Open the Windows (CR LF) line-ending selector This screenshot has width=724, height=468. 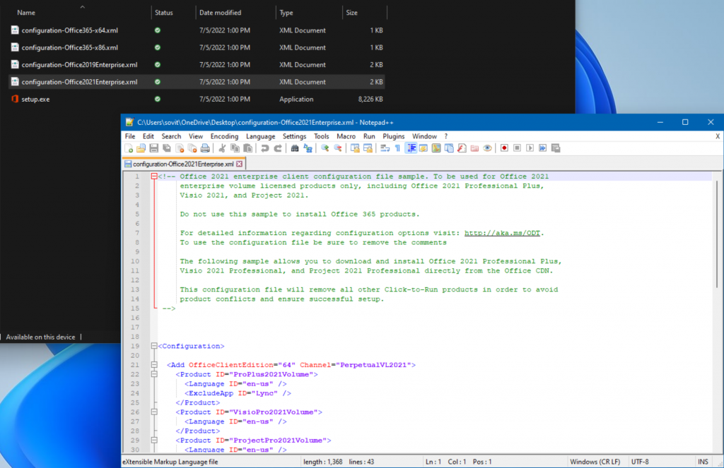click(x=595, y=462)
